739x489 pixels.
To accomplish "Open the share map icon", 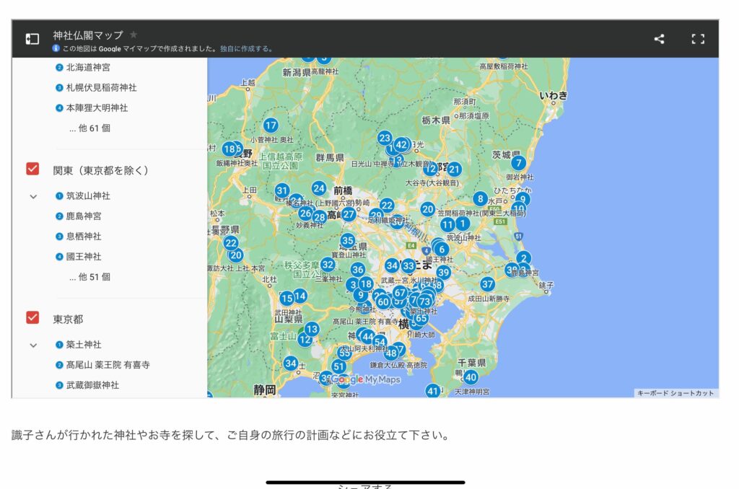I will click(x=659, y=39).
